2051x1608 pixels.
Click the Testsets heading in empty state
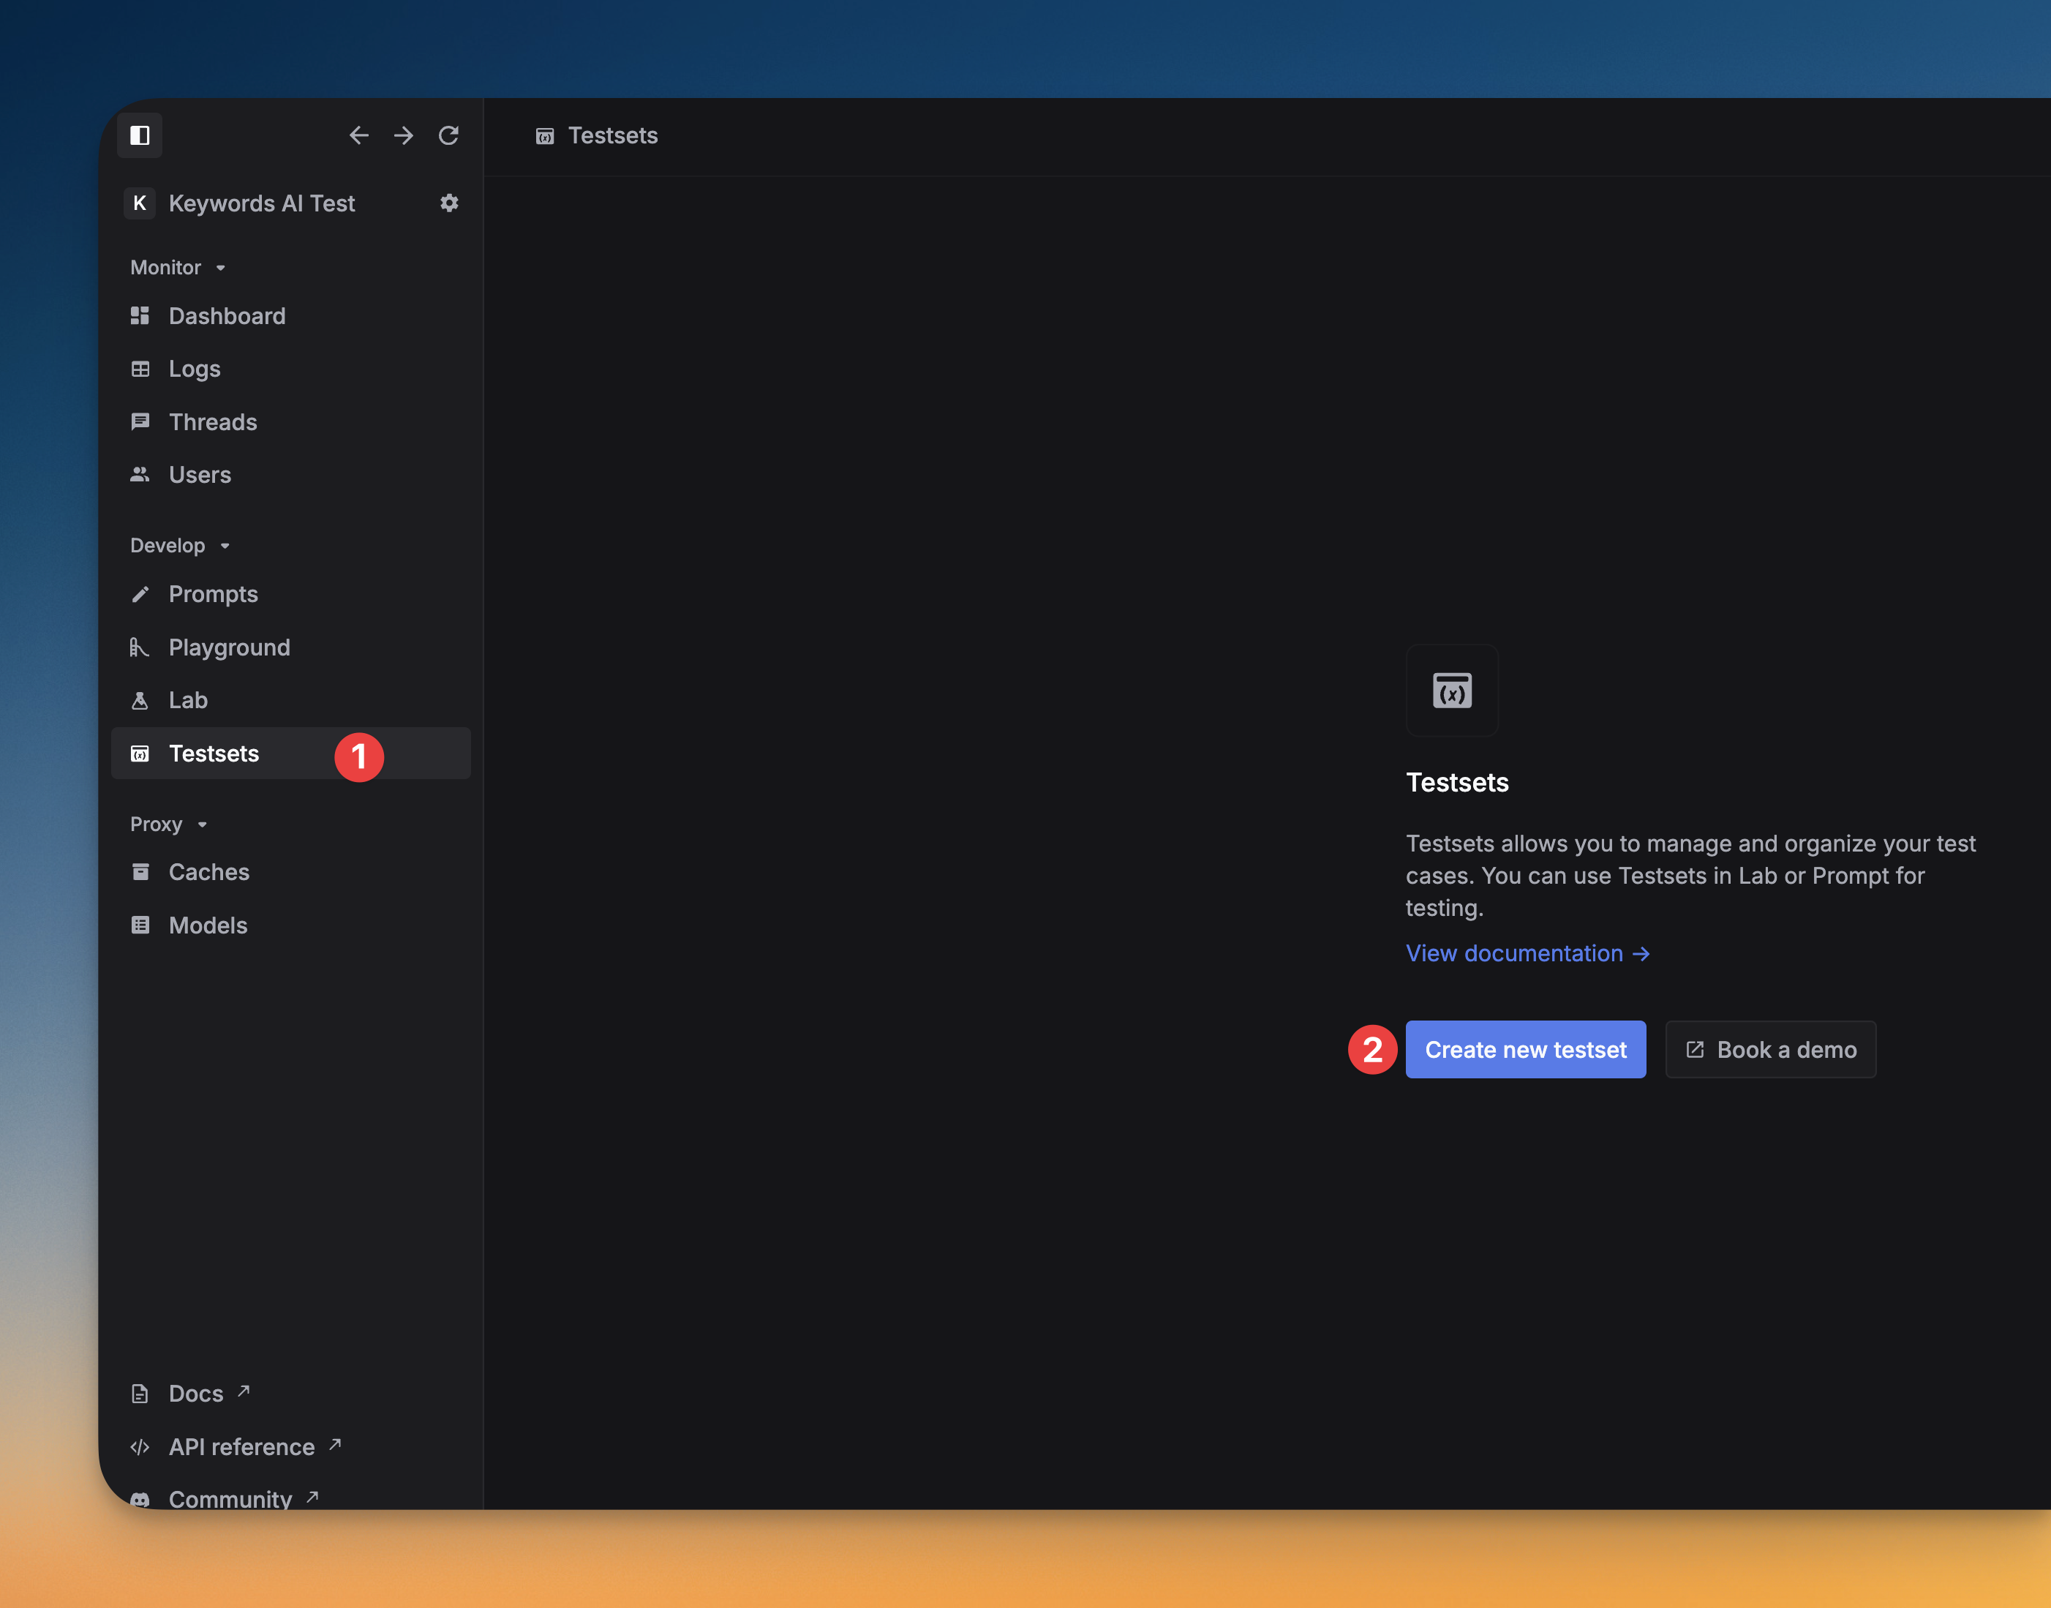click(x=1457, y=782)
